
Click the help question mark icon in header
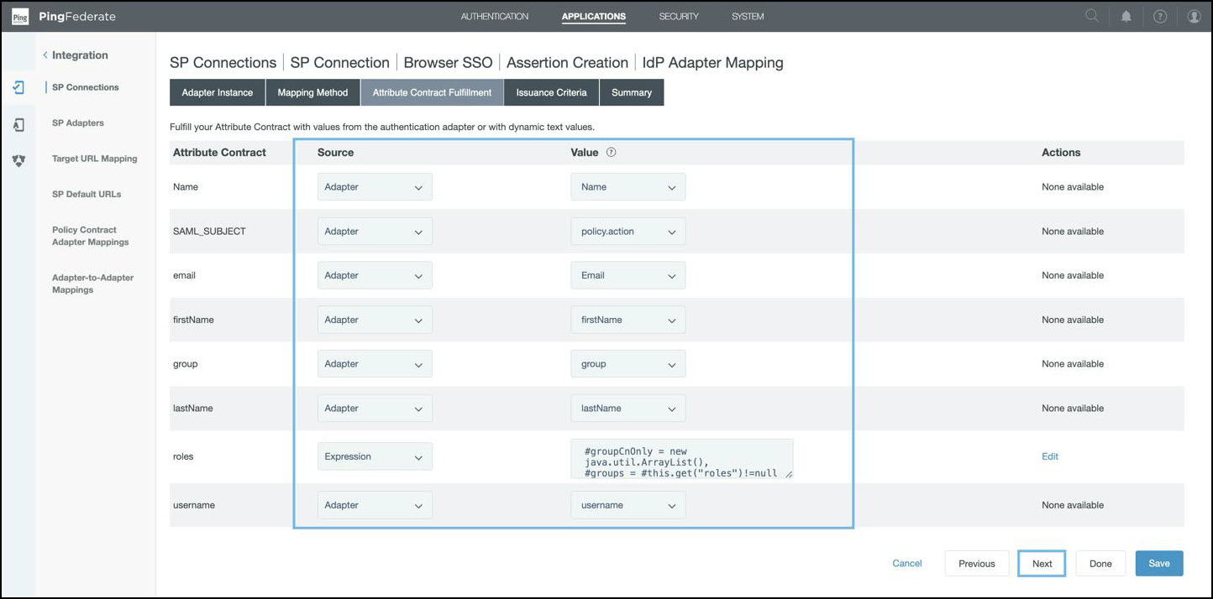(x=1160, y=16)
